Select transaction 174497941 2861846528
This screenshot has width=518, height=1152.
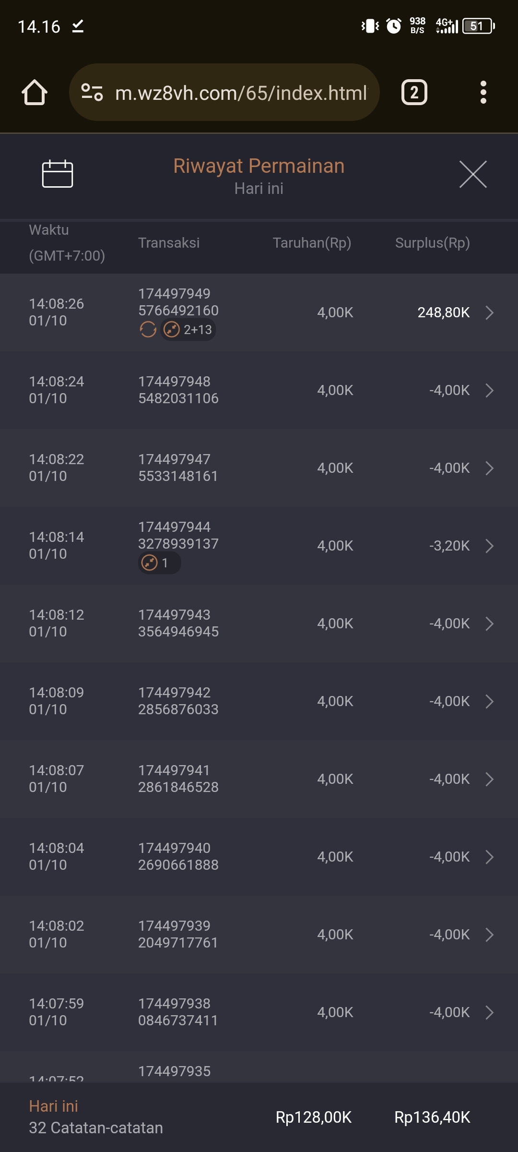[178, 779]
